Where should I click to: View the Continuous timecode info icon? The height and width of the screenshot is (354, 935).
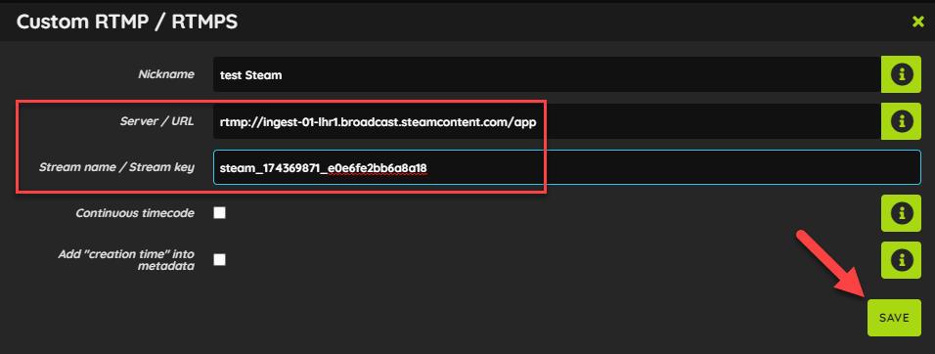click(901, 213)
